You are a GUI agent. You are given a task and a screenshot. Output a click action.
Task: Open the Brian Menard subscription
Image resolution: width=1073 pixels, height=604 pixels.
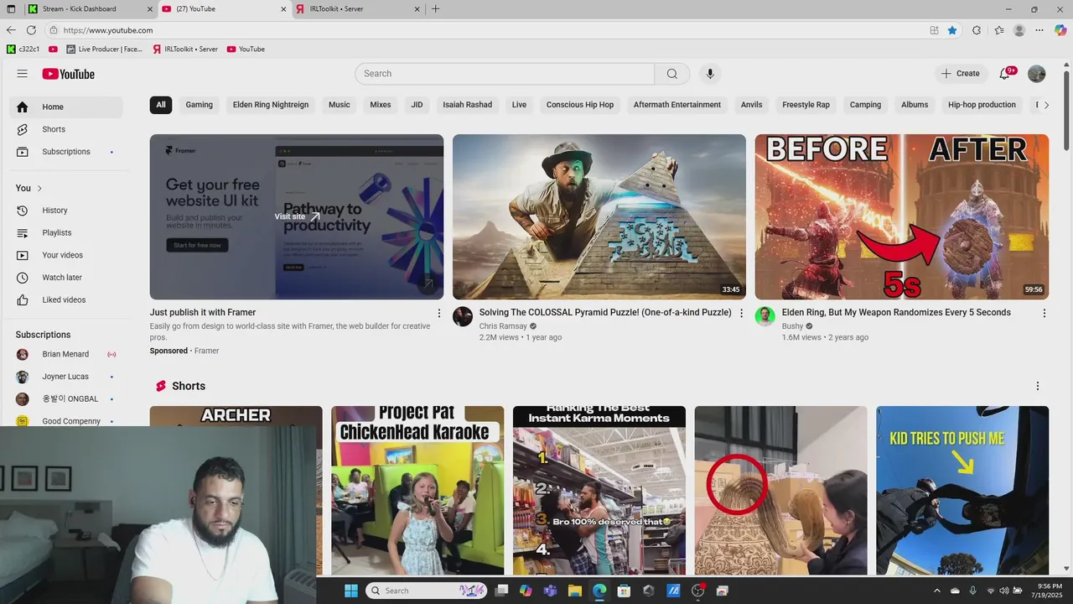(x=66, y=354)
